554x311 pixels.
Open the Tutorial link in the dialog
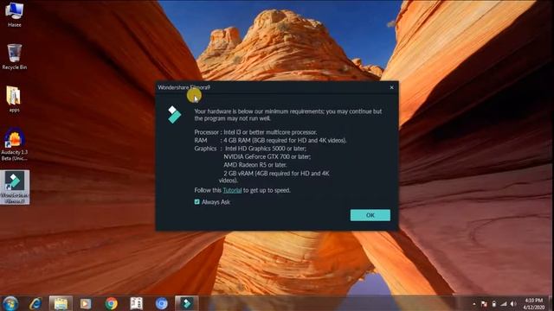232,190
